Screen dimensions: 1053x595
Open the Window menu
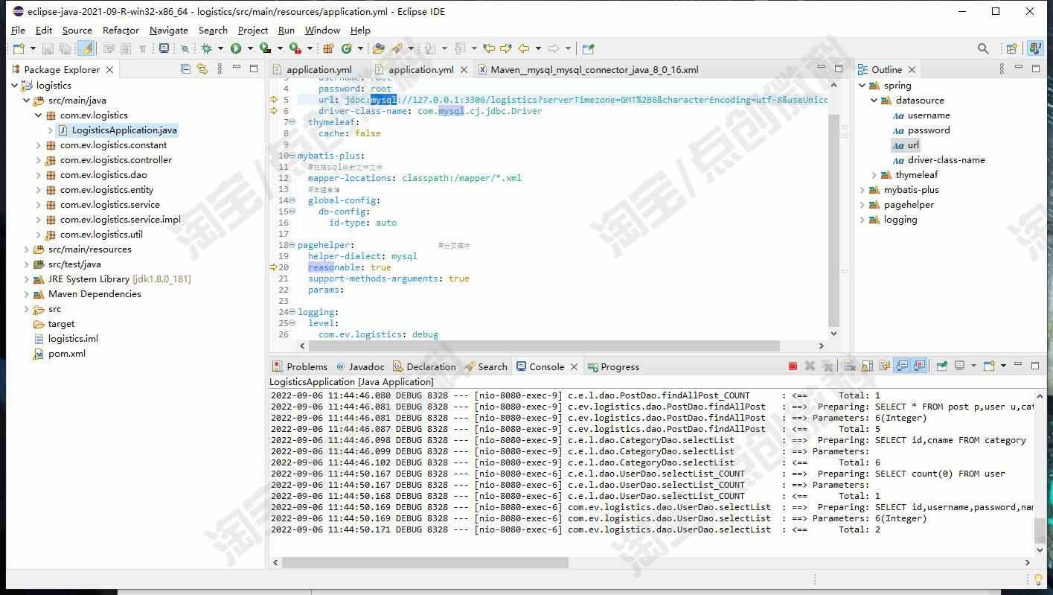click(322, 31)
